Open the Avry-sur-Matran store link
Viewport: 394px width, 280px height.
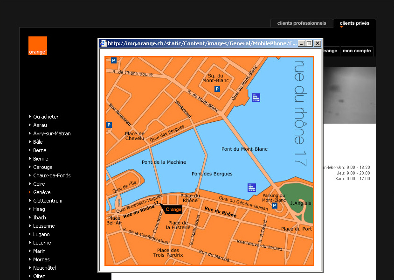tap(52, 133)
